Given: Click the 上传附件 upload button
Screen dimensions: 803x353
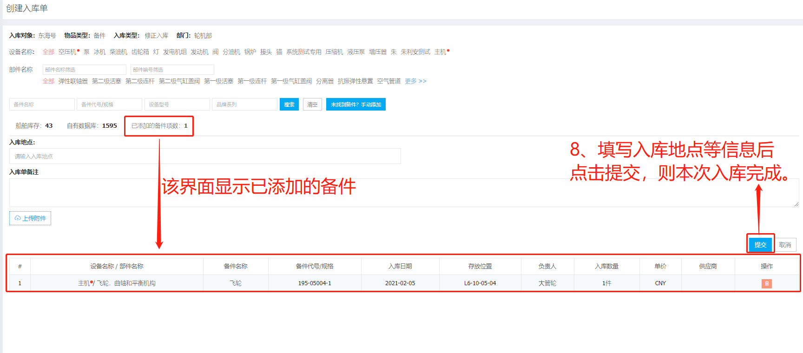Looking at the screenshot, I should 30,218.
